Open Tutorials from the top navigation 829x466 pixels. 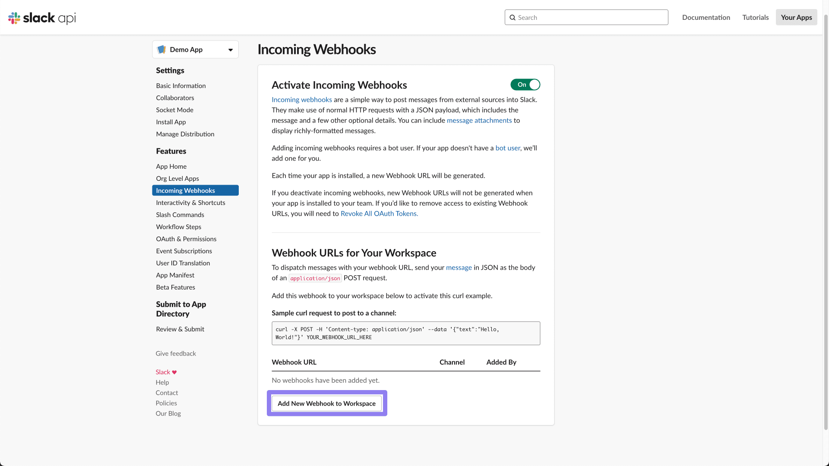pyautogui.click(x=755, y=17)
